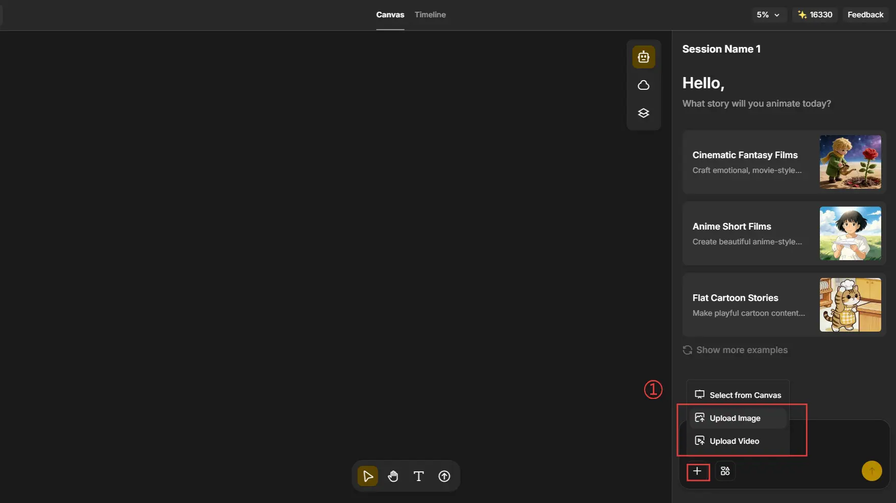
Task: Open Flat Cartoon Stories example card
Action: click(784, 305)
